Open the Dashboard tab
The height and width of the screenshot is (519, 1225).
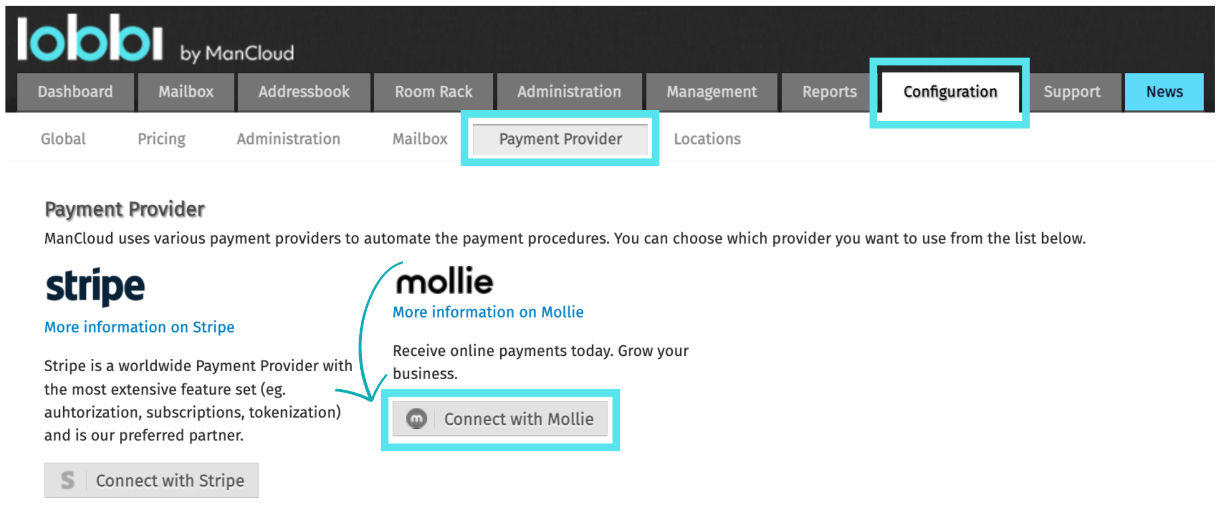click(x=75, y=92)
